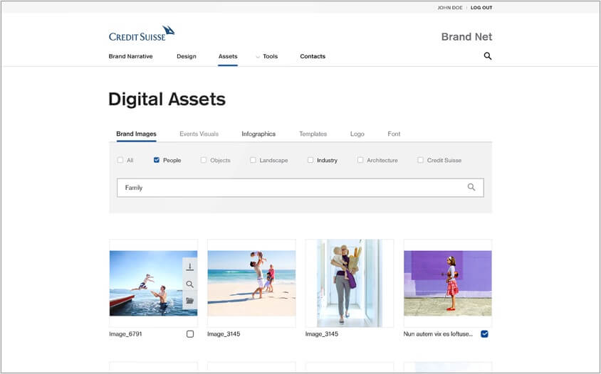This screenshot has width=601, height=374.
Task: Click search icon inside Family search field
Action: coord(471,187)
